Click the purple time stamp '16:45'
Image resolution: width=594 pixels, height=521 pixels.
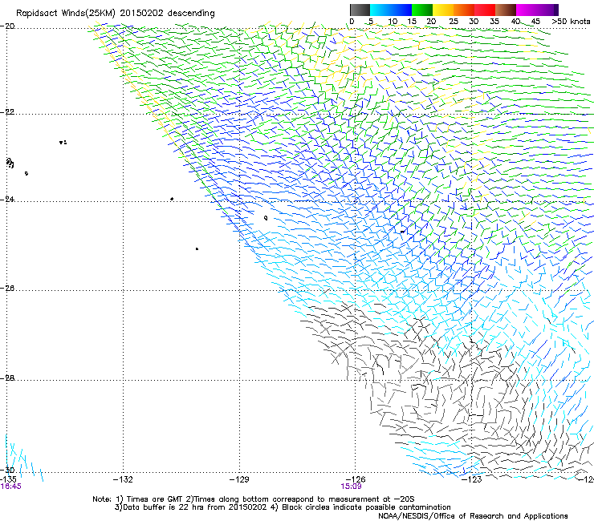(x=11, y=487)
